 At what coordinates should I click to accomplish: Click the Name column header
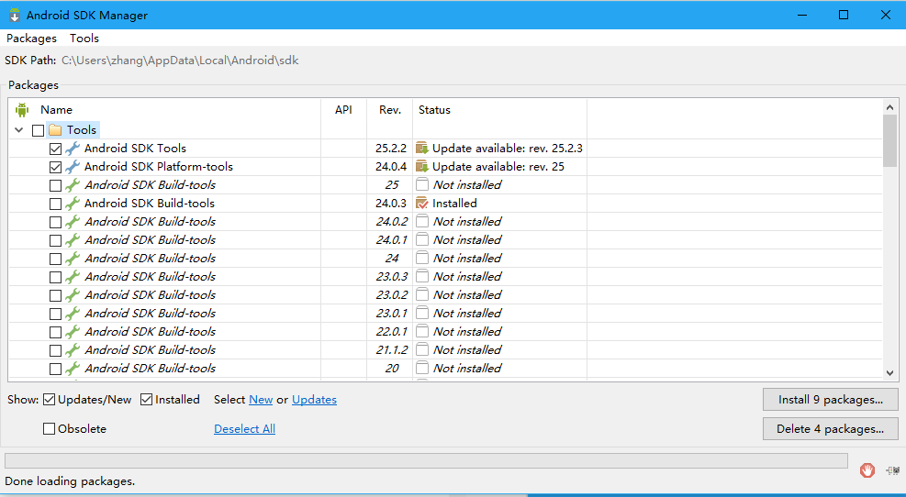pos(57,110)
